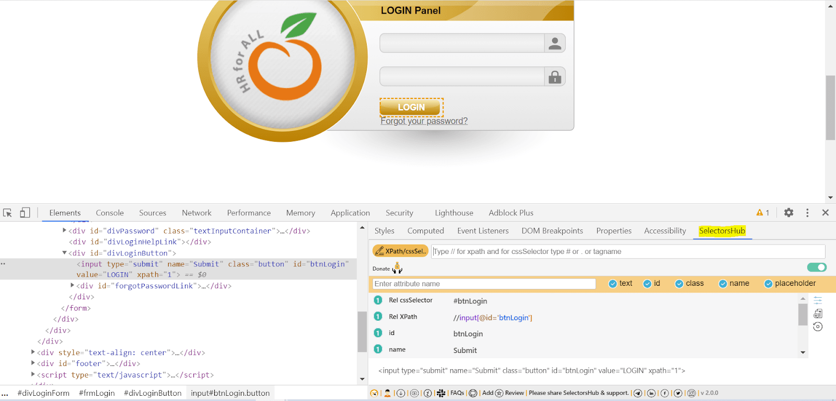Expand the script text/javascript node
Image resolution: width=836 pixels, height=401 pixels.
point(33,374)
